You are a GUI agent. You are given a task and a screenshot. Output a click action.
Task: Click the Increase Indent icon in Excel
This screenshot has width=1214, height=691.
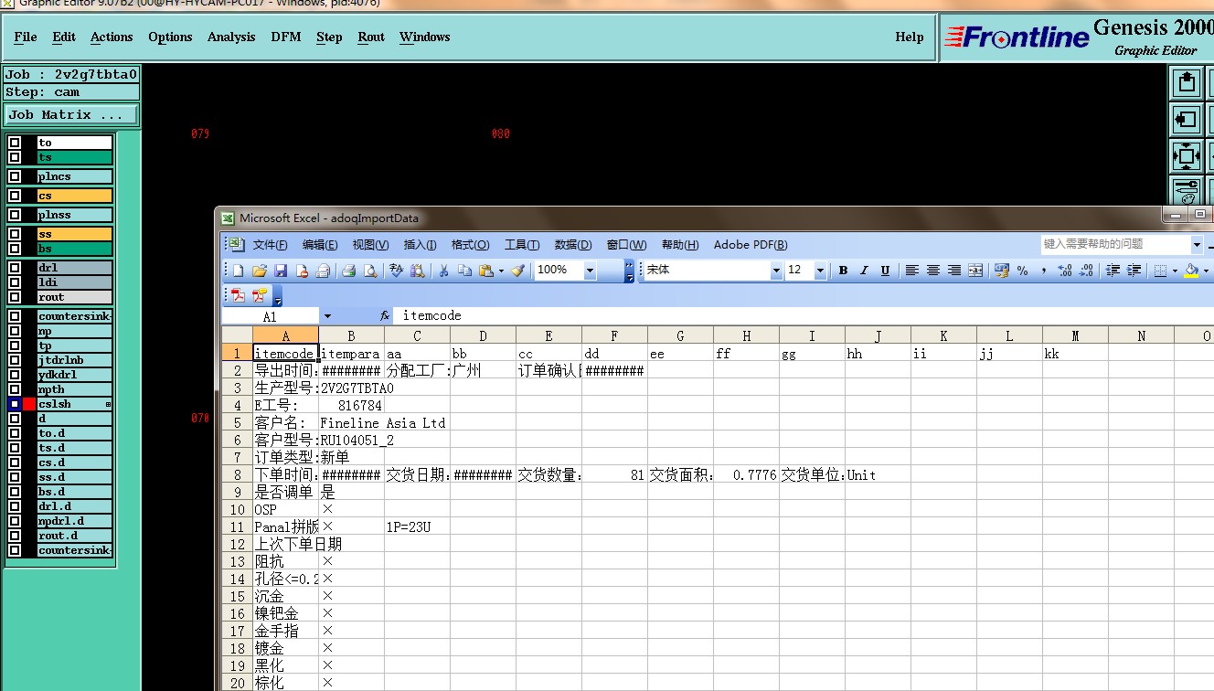tap(1134, 271)
